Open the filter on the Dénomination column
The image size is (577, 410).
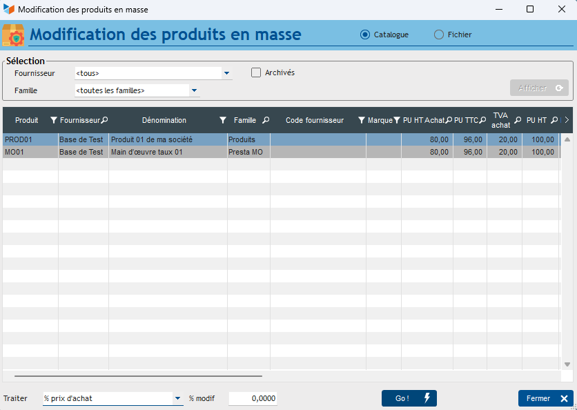pyautogui.click(x=222, y=120)
